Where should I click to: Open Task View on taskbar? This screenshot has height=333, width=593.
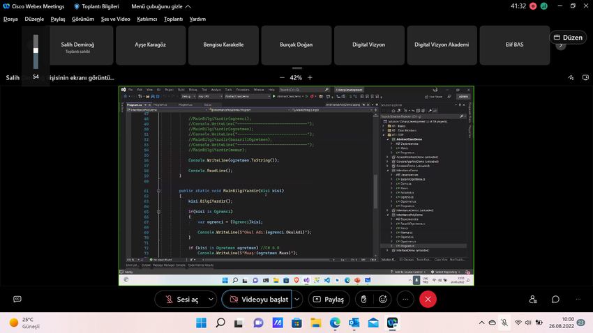point(239,323)
